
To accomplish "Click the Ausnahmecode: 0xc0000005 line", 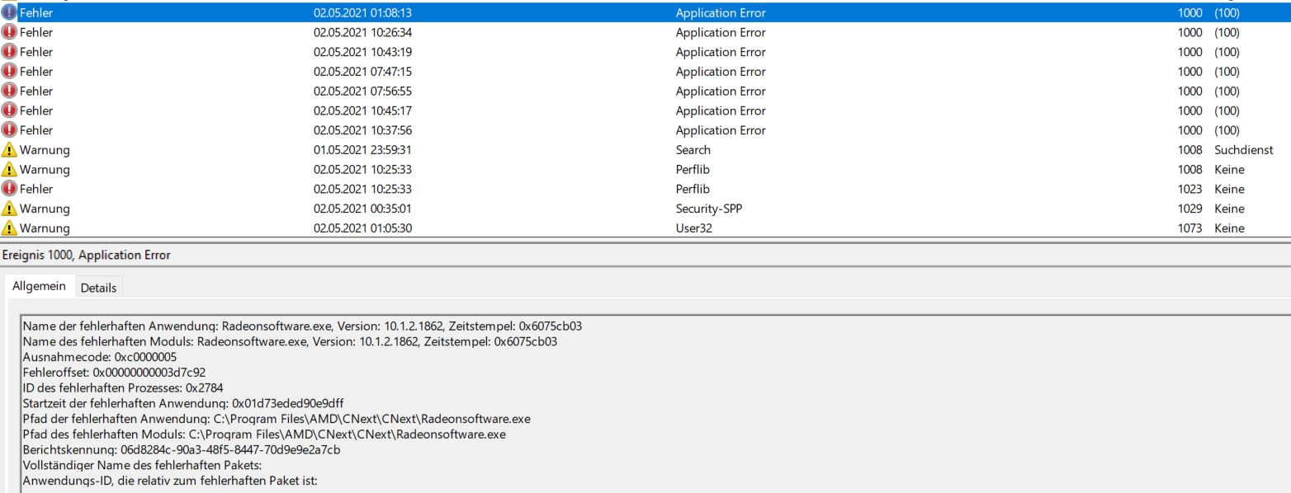I will [x=100, y=357].
